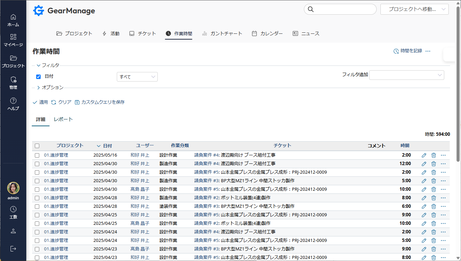Open the フィルタ追加 dropdown

click(406, 75)
